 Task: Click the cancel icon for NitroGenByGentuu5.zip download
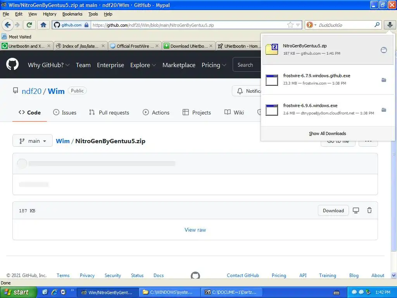383,50
